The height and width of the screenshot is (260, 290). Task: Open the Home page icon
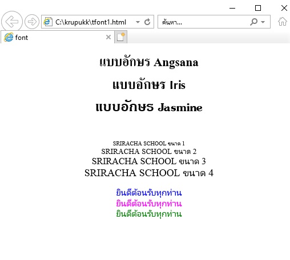click(283, 22)
